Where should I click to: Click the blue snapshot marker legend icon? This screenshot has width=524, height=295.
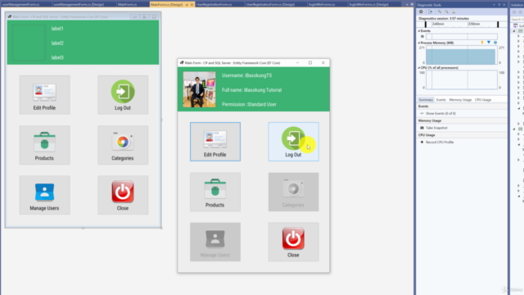tap(489, 43)
